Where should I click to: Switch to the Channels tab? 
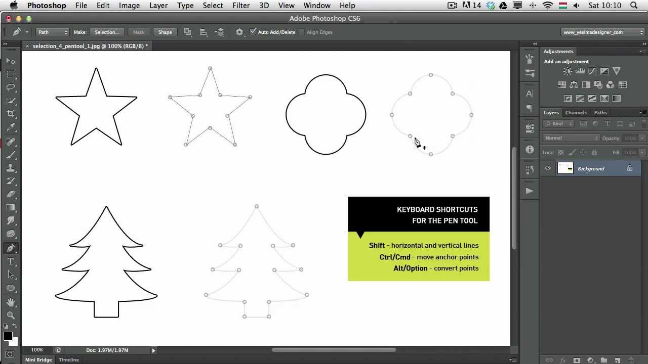tap(576, 112)
